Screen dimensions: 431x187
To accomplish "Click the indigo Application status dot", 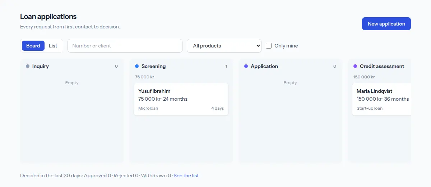I will pos(246,66).
